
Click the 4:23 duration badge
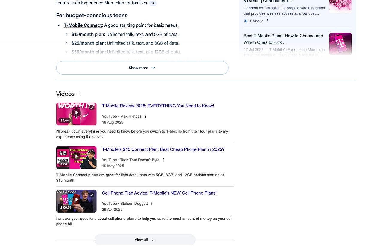63,164
